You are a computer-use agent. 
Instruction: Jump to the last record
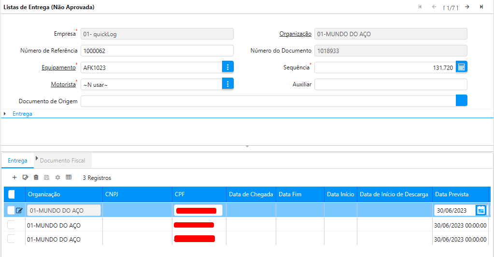(481, 7)
